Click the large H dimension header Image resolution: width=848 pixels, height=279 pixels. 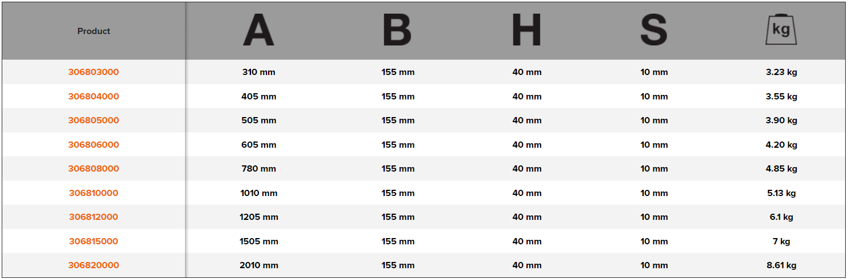point(526,31)
